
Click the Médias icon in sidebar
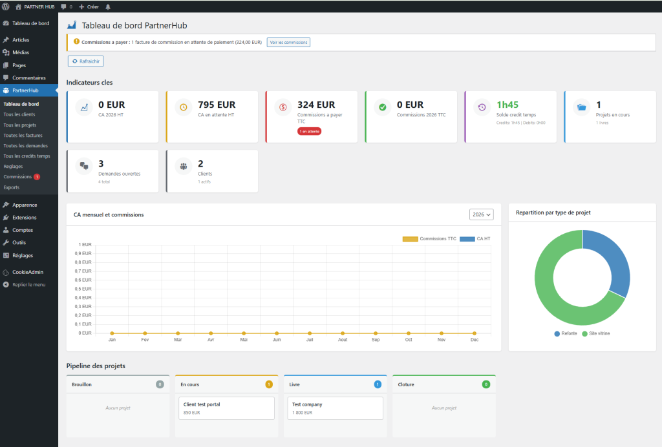[6, 52]
